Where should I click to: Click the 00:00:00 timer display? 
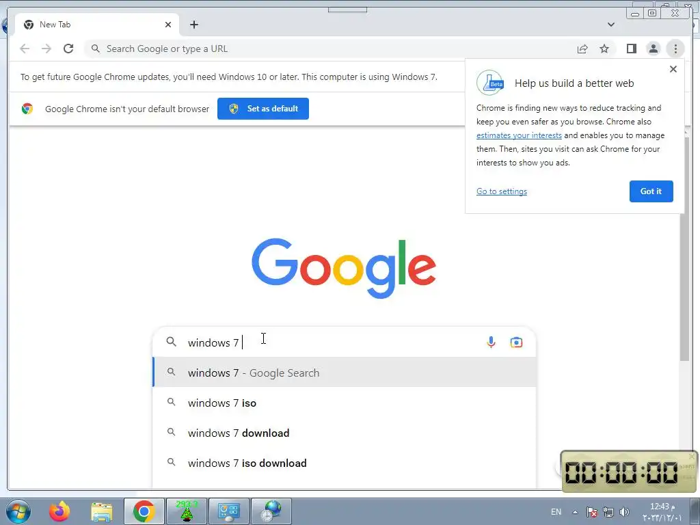(621, 472)
